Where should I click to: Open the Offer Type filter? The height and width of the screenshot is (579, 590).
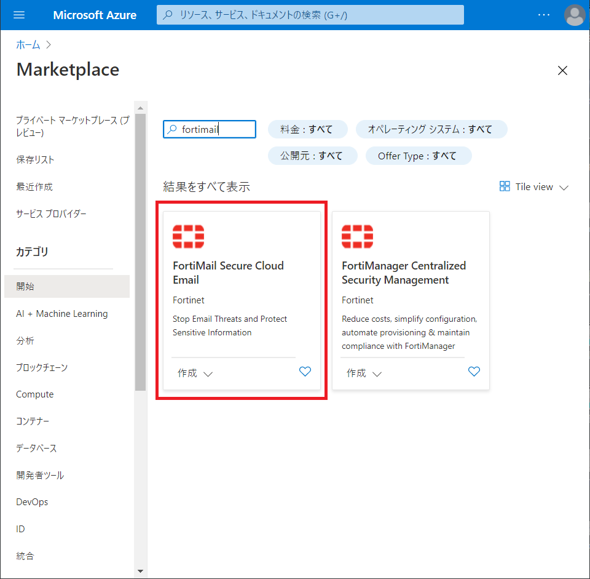[418, 156]
